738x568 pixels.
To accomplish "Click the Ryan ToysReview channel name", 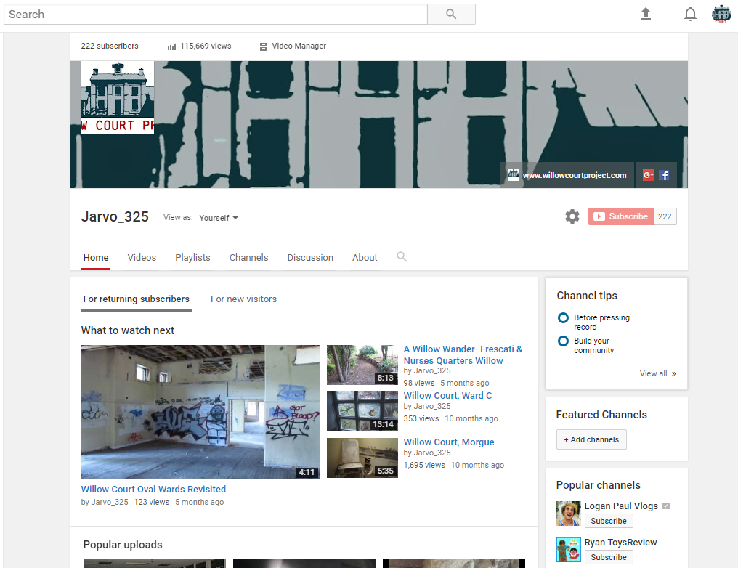I will coord(620,542).
